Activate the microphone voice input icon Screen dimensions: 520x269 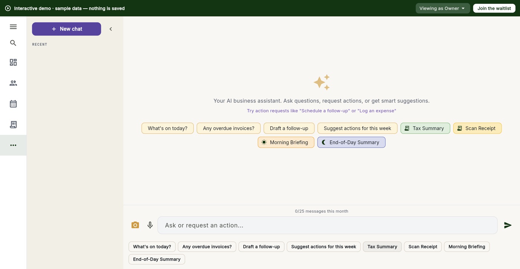click(150, 225)
